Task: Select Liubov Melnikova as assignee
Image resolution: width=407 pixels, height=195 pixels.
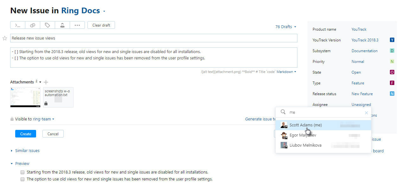Action: (x=305, y=145)
